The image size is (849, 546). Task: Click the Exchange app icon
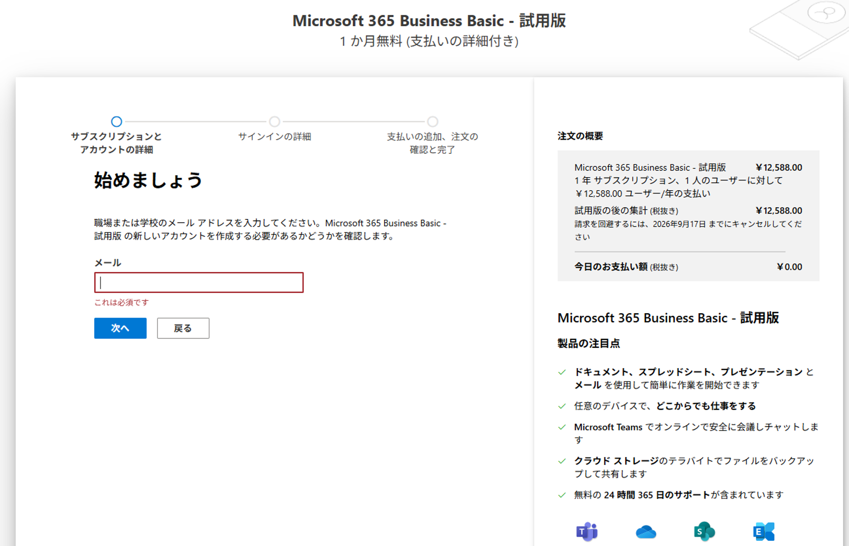click(x=764, y=532)
